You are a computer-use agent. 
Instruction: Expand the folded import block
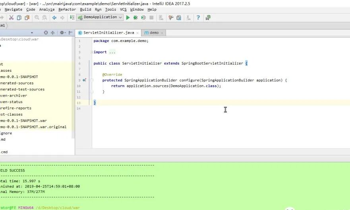click(92, 52)
